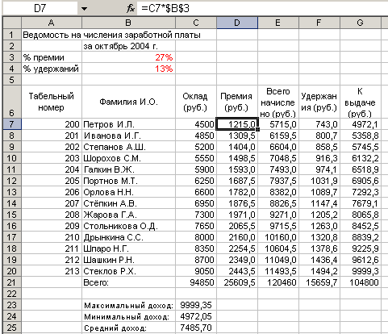Click total bonus cell 25609,5

tap(237, 282)
